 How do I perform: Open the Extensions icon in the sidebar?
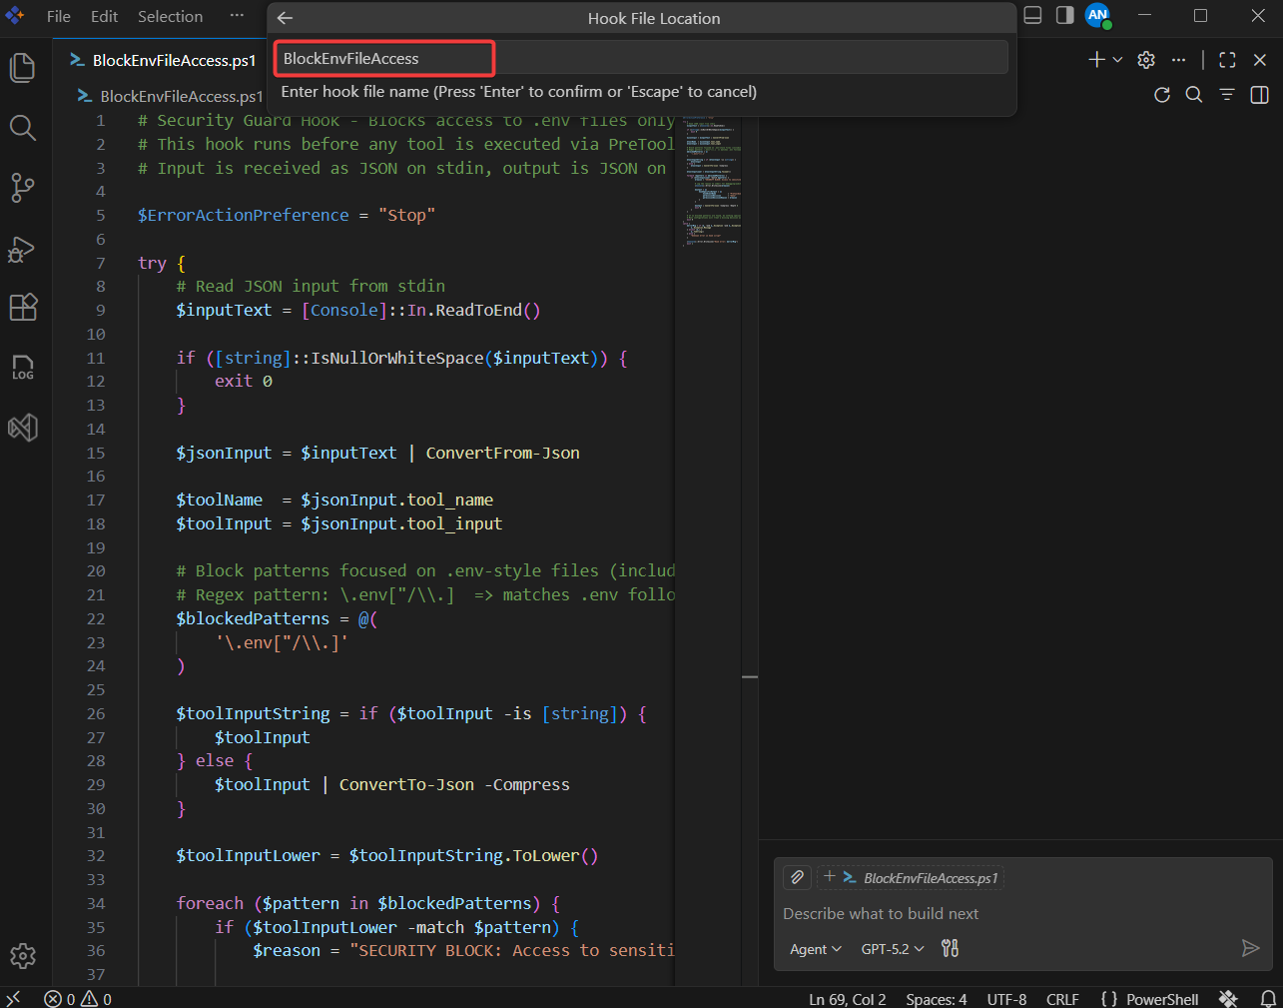click(22, 308)
